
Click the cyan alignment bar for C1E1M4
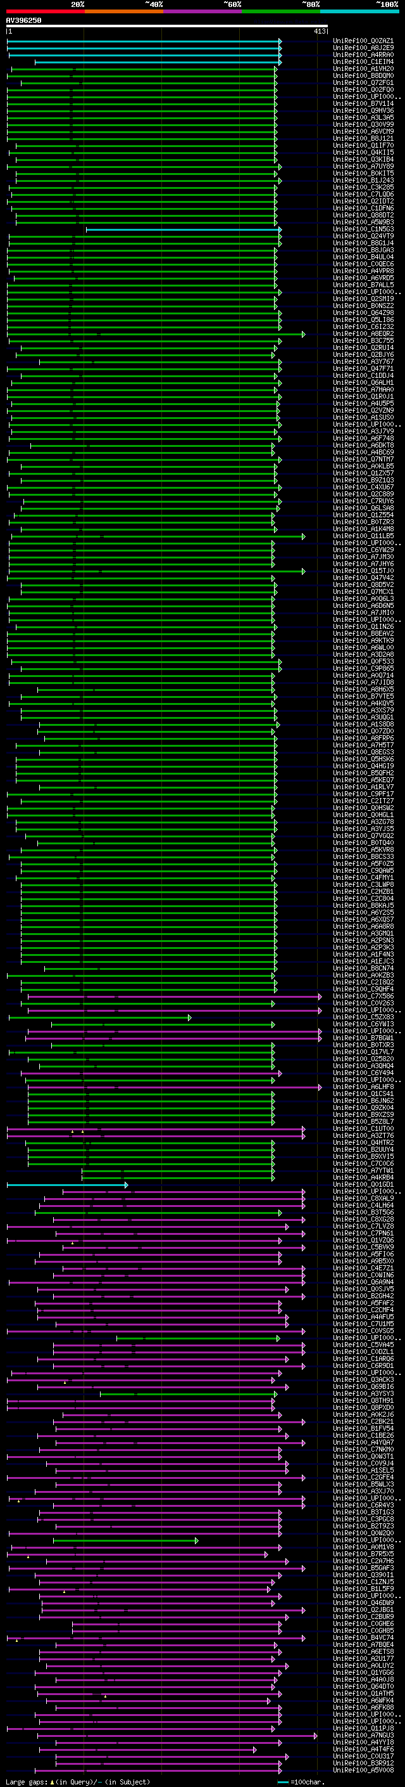click(158, 62)
